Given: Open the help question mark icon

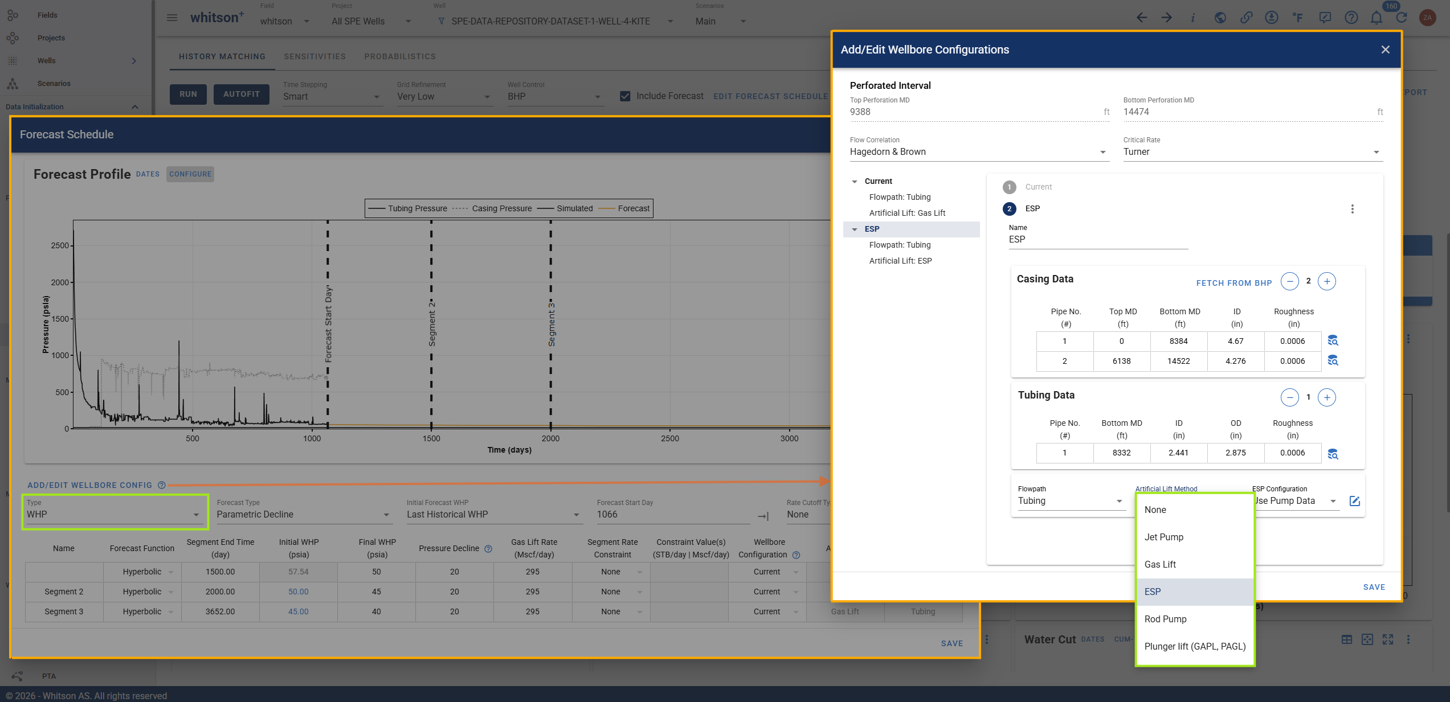Looking at the screenshot, I should [1351, 18].
